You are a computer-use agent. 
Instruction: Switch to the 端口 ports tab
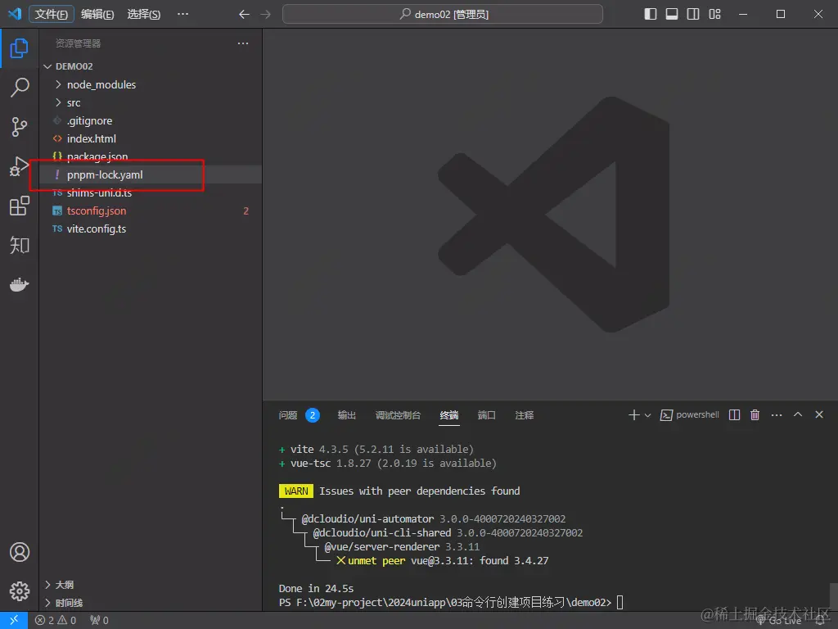pyautogui.click(x=486, y=415)
